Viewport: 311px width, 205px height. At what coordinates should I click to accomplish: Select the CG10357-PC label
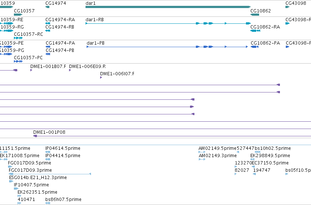(x=28, y=58)
